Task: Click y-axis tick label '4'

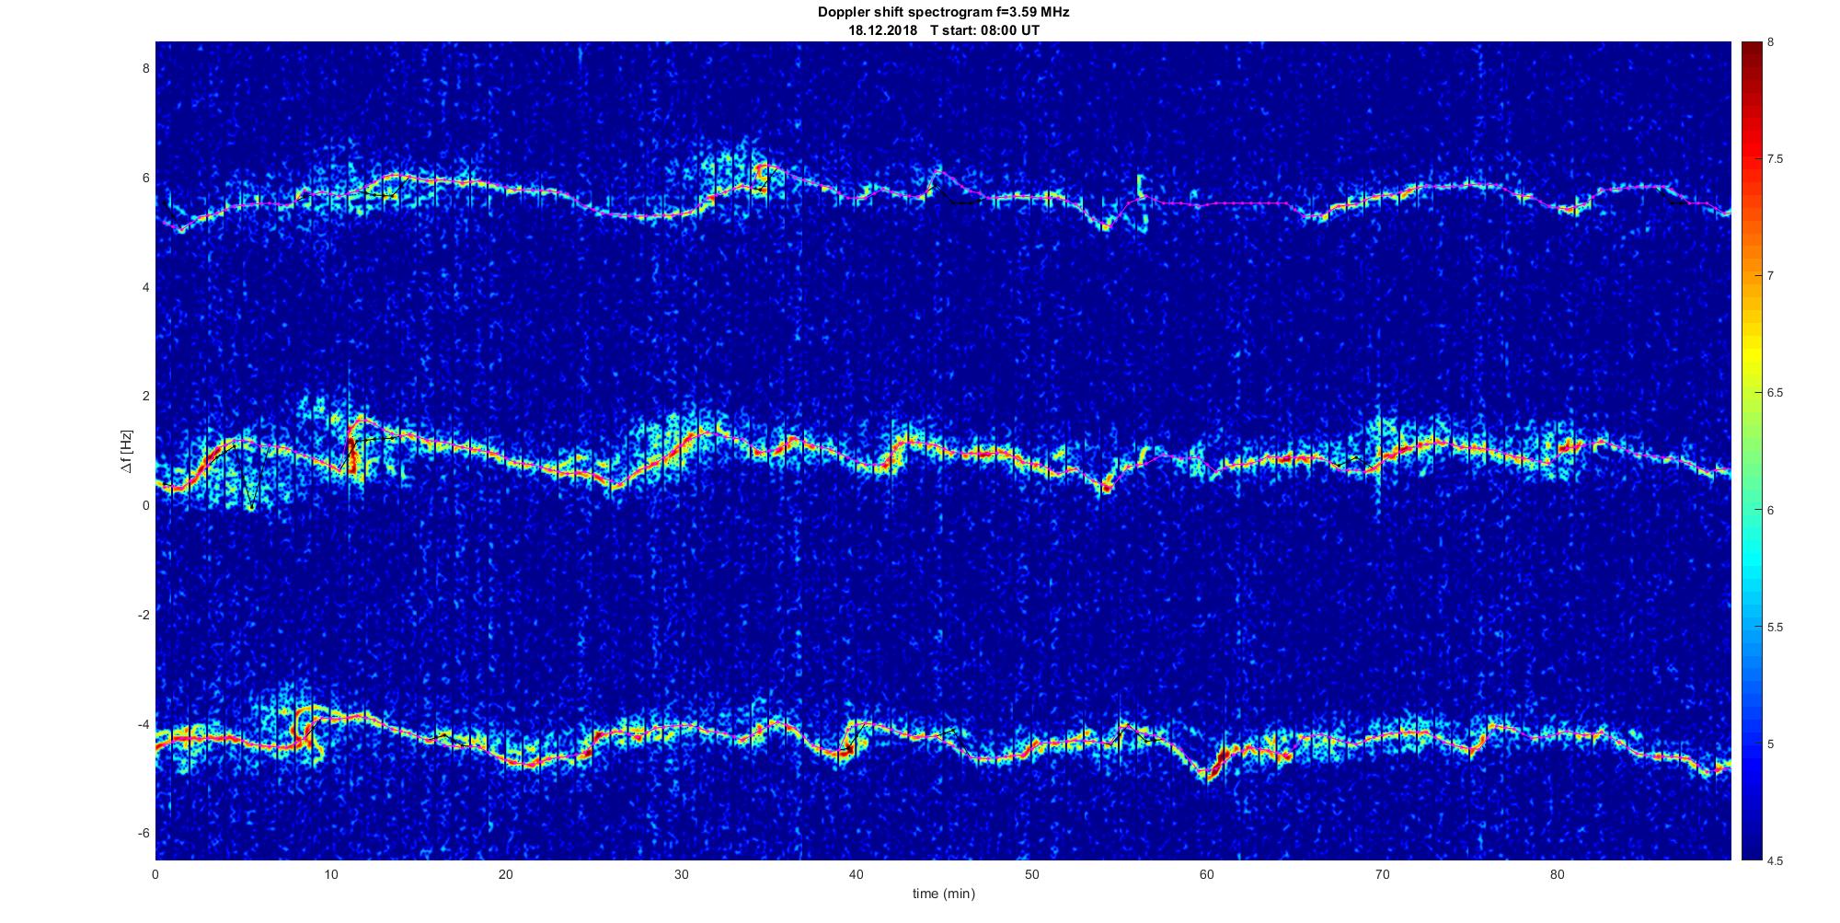Action: 145,287
